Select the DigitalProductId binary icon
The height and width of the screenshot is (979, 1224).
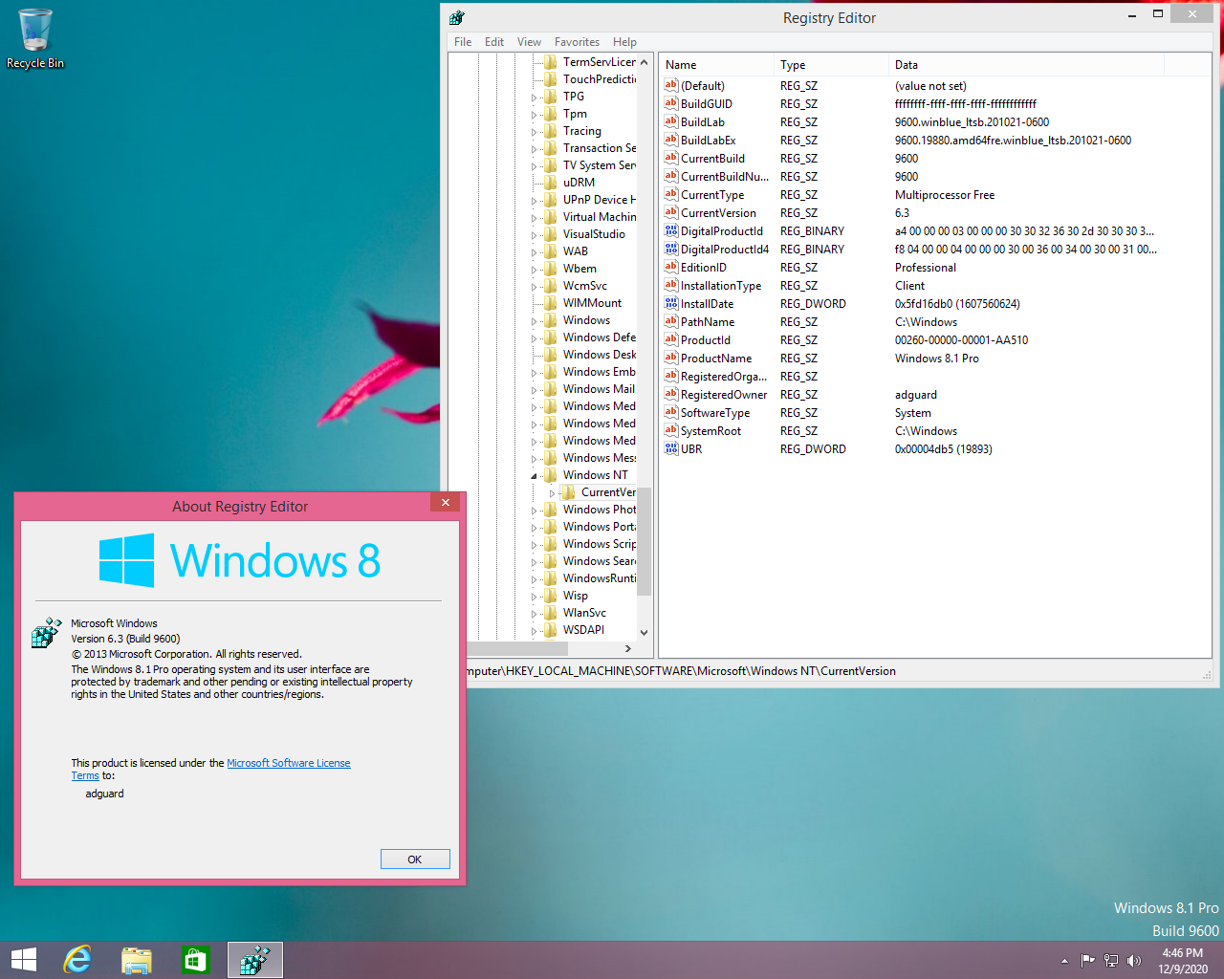pyautogui.click(x=671, y=230)
